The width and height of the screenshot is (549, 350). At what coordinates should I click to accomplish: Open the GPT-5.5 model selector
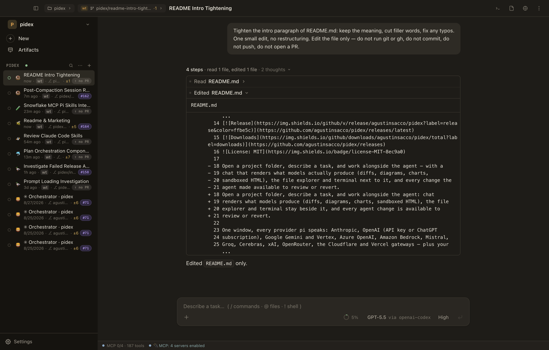click(399, 317)
